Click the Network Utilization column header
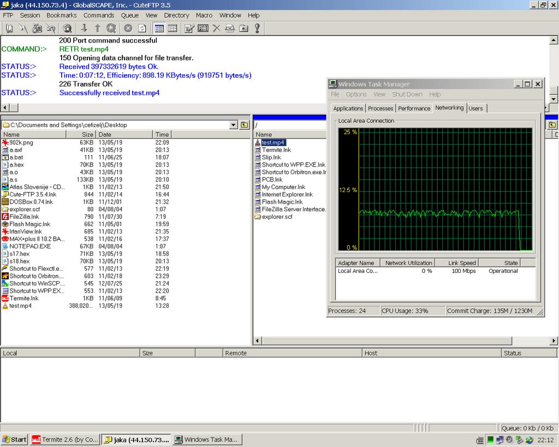 (x=407, y=263)
